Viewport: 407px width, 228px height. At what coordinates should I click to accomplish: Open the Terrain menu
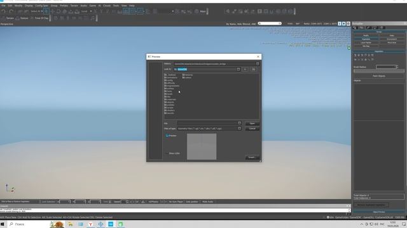[x=74, y=6]
